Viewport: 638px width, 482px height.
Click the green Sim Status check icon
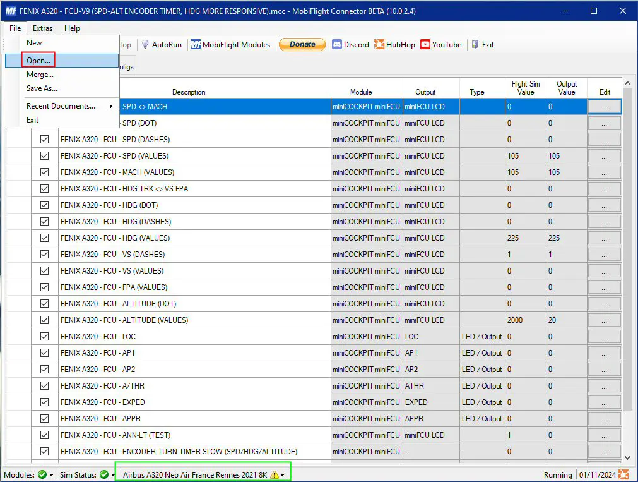click(x=104, y=474)
